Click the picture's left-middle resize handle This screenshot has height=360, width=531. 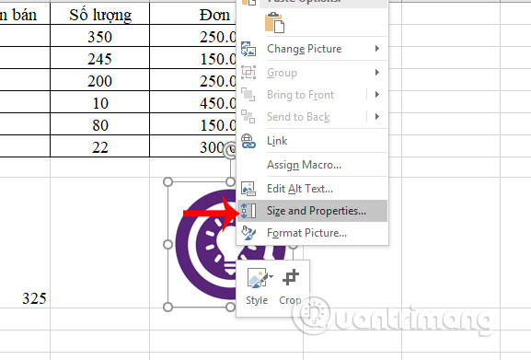(x=168, y=244)
